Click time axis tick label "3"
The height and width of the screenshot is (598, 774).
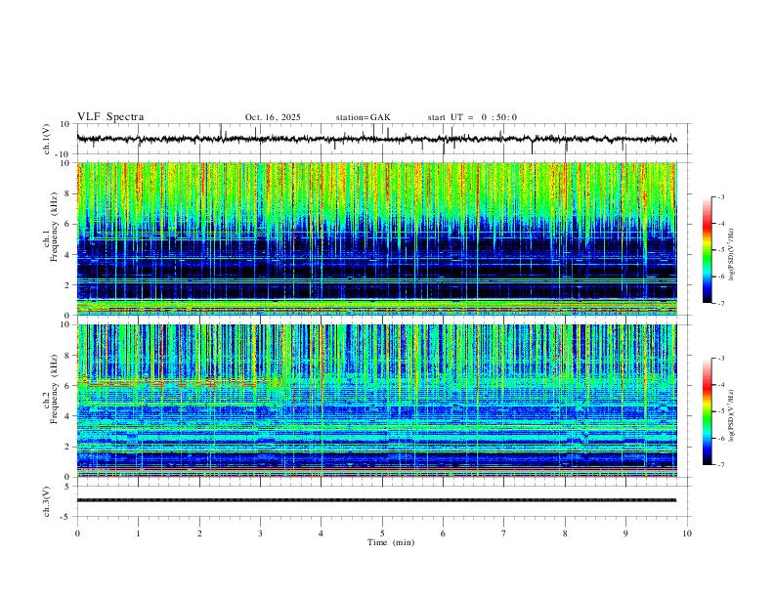click(260, 534)
